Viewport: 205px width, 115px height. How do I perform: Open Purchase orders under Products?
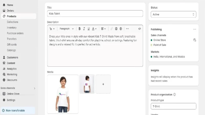coord(15,33)
